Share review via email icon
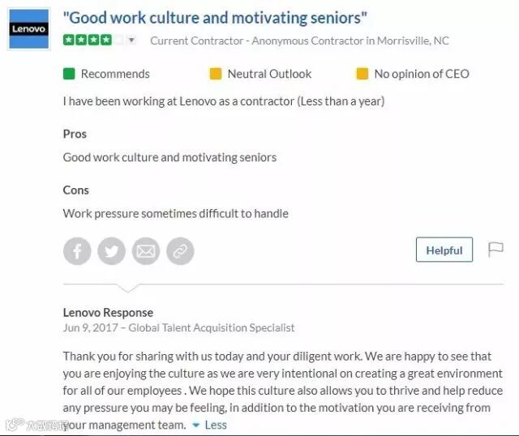This screenshot has height=436, width=519. tap(146, 251)
